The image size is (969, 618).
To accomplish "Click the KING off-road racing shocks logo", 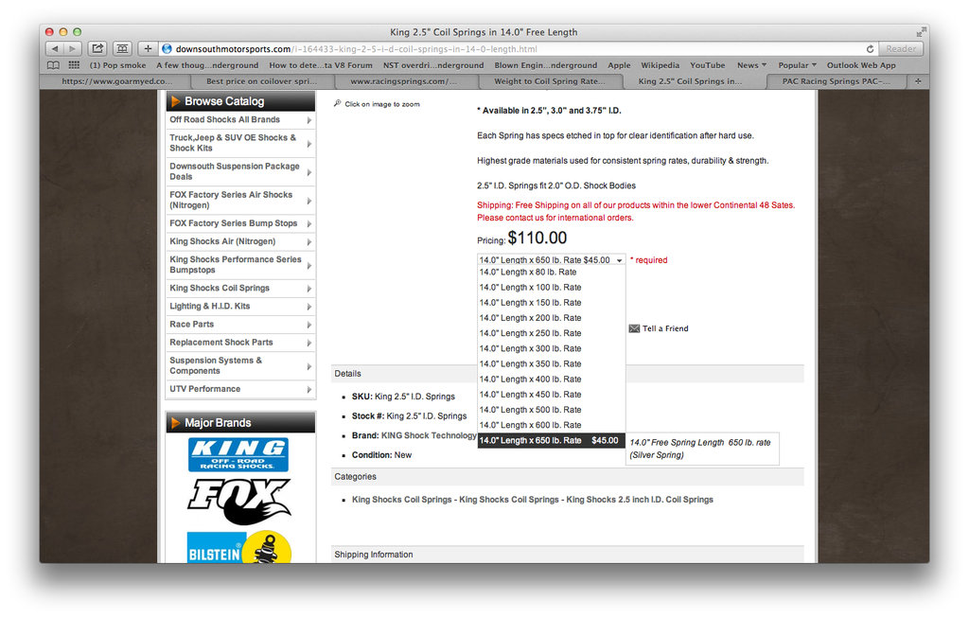I will (x=238, y=454).
